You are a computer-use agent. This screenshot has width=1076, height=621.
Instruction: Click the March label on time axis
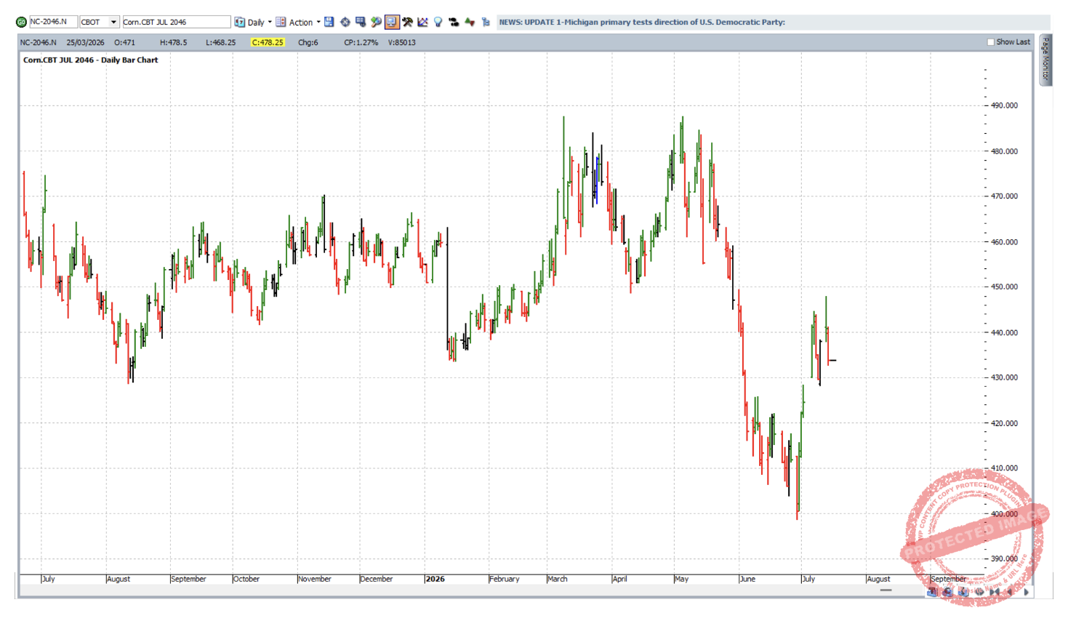[x=558, y=579]
